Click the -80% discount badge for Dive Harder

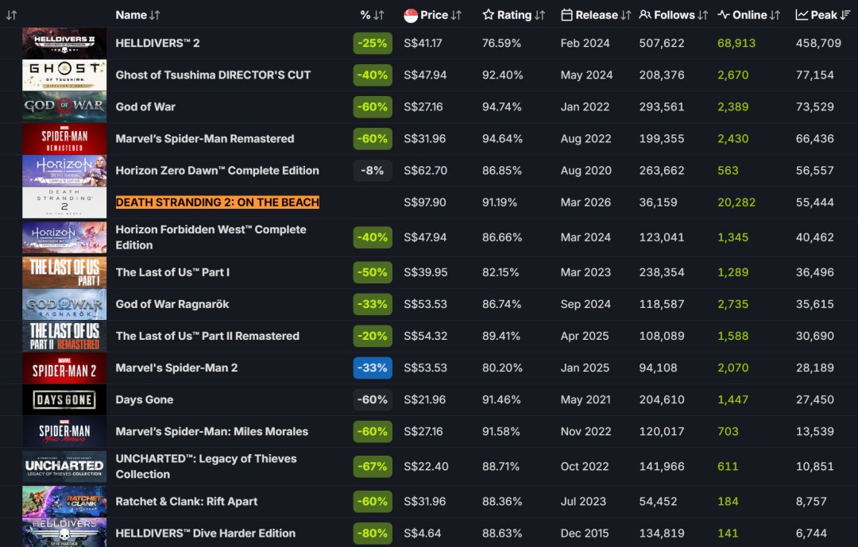(373, 534)
